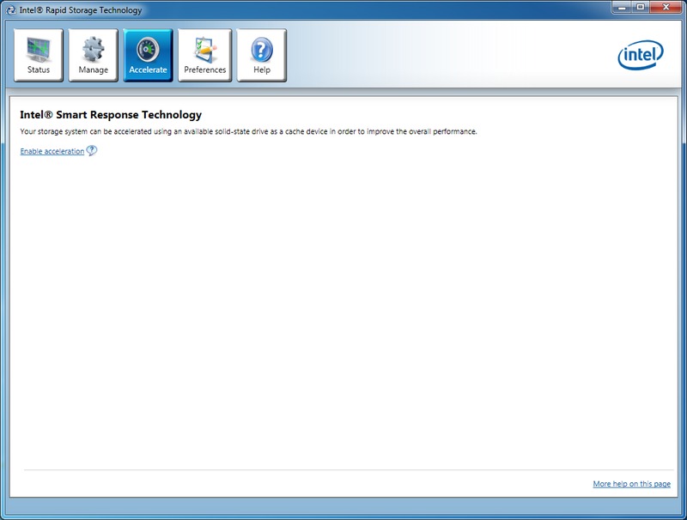The image size is (687, 520).
Task: Click the app icon in title bar
Action: (10, 10)
